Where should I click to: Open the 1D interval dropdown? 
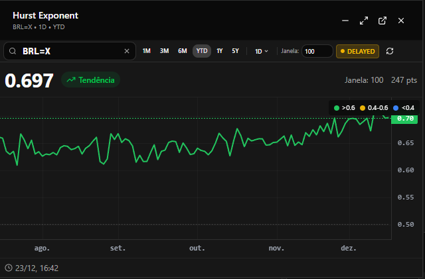pyautogui.click(x=261, y=51)
